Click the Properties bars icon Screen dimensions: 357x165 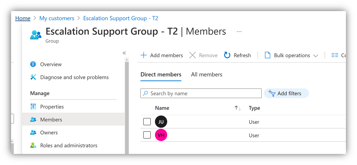33,106
